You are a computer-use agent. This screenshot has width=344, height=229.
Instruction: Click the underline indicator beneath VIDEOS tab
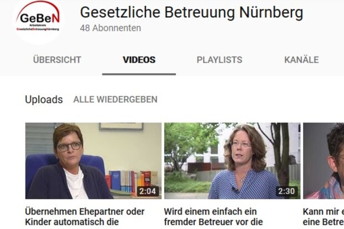click(139, 74)
